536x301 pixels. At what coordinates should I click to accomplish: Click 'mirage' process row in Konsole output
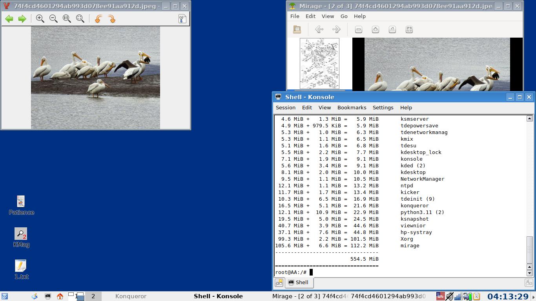coord(347,246)
